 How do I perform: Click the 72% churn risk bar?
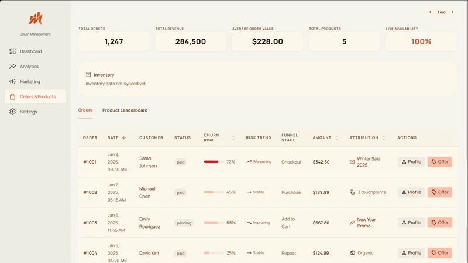tap(214, 162)
